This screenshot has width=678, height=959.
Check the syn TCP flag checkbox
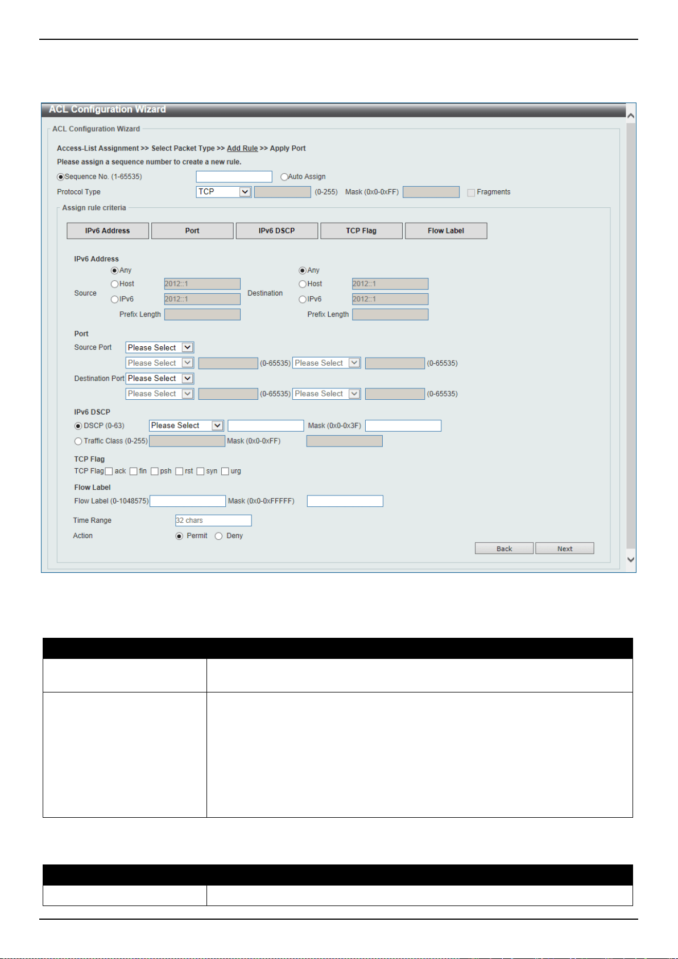[200, 471]
